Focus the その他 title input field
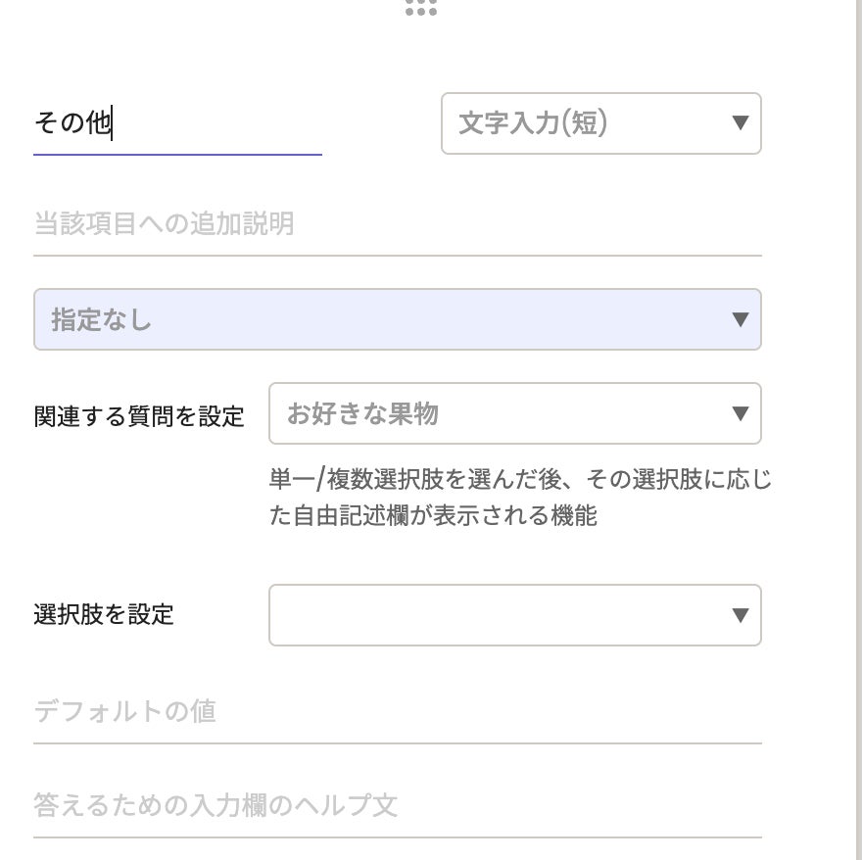The width and height of the screenshot is (862, 860). tap(176, 124)
